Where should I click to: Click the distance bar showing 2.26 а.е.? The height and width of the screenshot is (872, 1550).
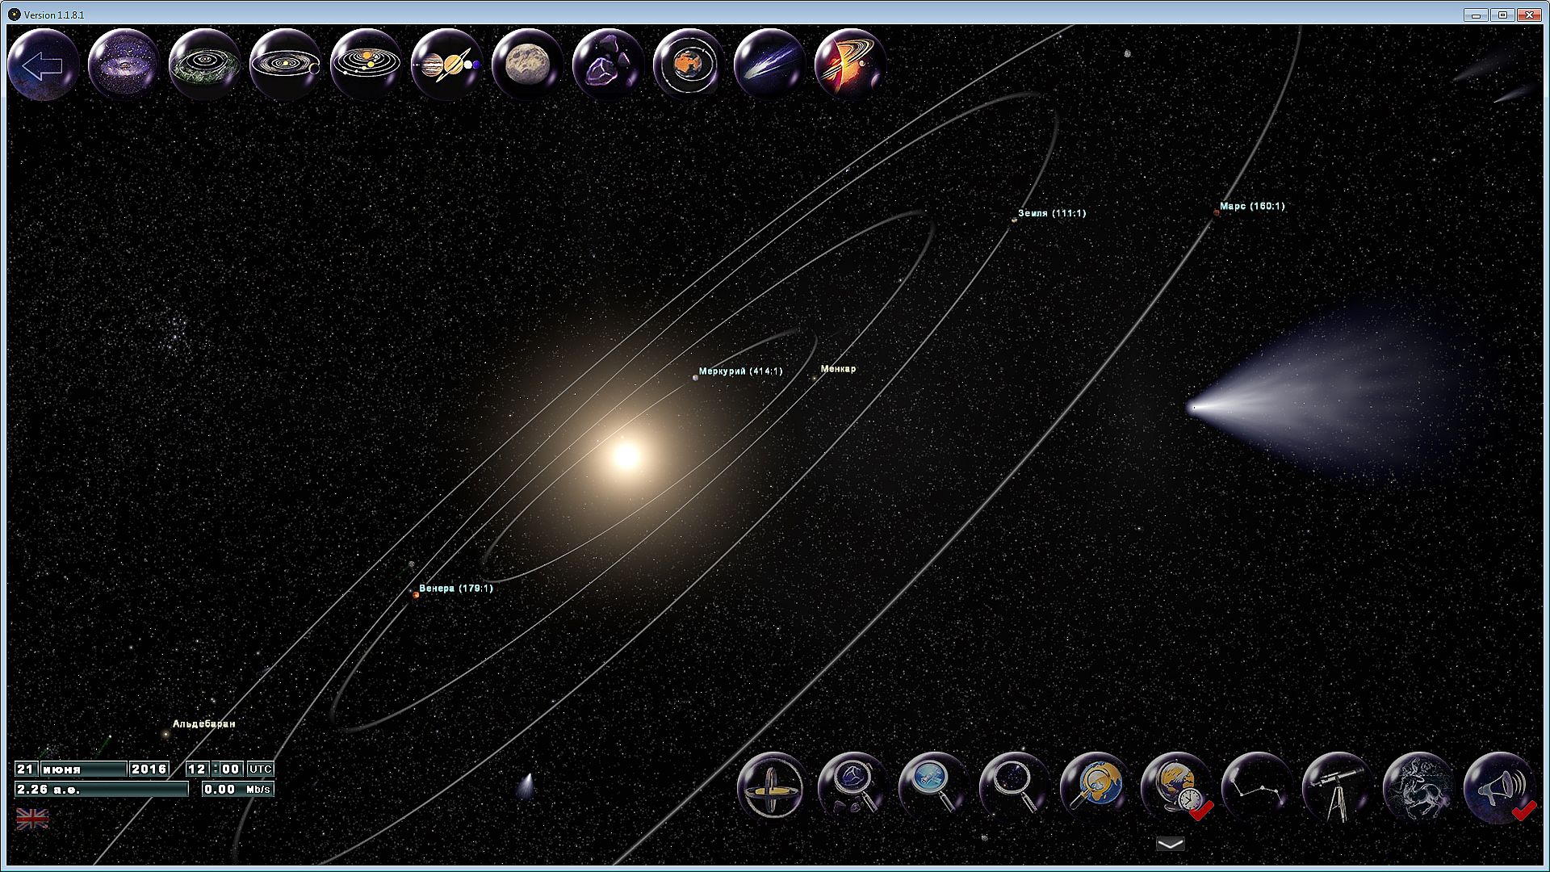pos(101,790)
